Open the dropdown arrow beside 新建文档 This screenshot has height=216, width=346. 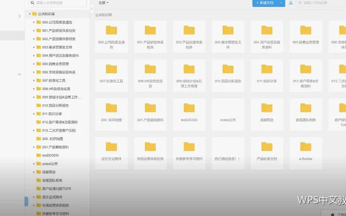281,3
